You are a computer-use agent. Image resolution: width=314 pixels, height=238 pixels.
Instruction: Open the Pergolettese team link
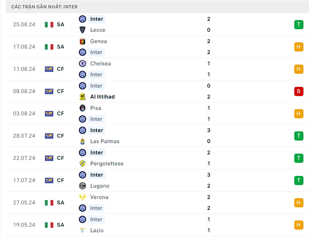(x=107, y=164)
